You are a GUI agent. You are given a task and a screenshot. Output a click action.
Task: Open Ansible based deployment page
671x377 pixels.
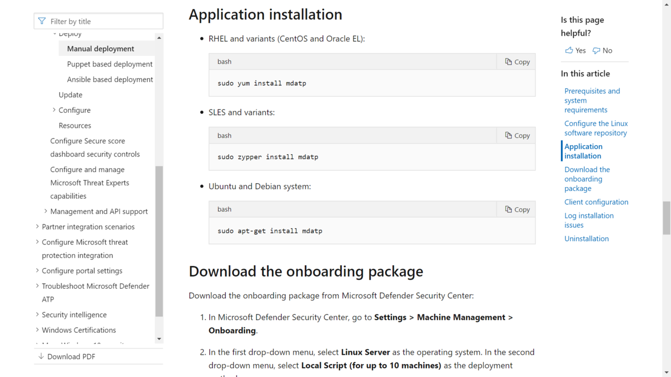click(x=110, y=79)
